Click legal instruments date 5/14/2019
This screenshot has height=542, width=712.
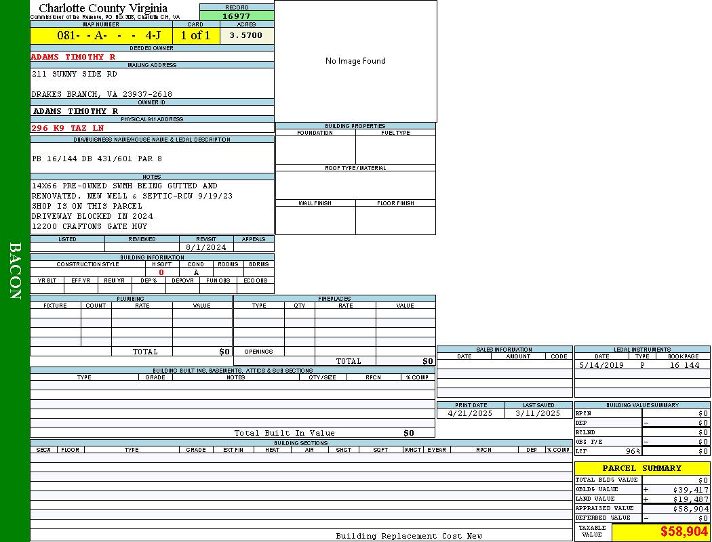[601, 365]
